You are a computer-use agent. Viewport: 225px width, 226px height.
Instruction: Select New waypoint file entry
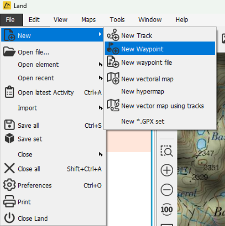[x=160, y=62]
